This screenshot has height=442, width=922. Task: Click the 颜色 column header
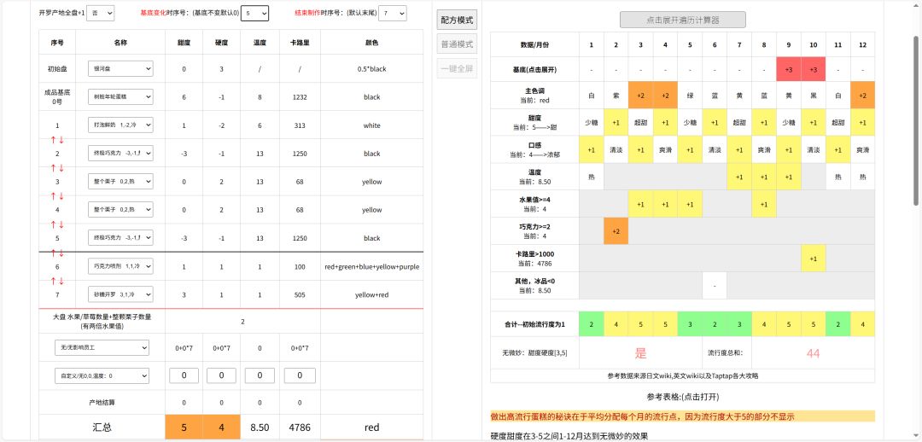coord(371,43)
